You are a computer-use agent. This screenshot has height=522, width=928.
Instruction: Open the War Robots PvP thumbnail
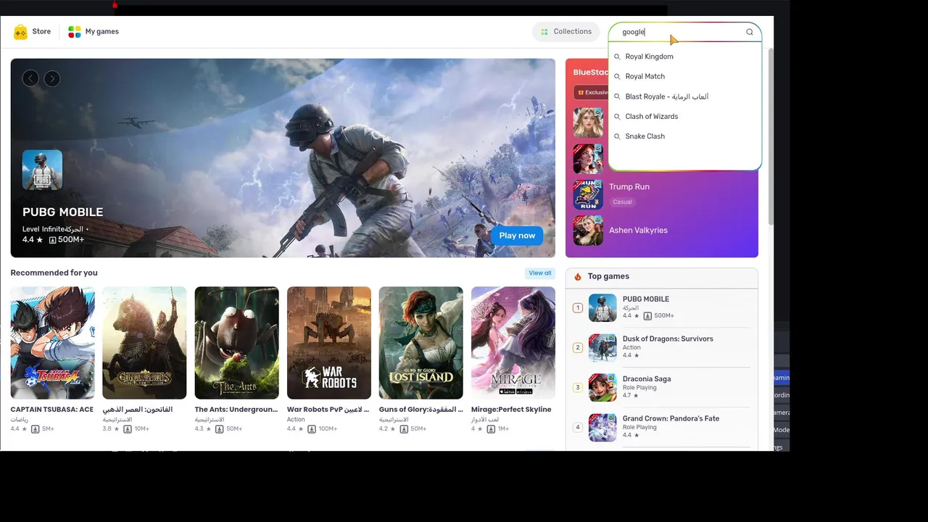point(329,343)
